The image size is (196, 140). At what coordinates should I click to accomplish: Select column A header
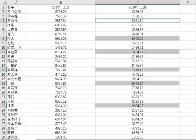coord(16,2)
